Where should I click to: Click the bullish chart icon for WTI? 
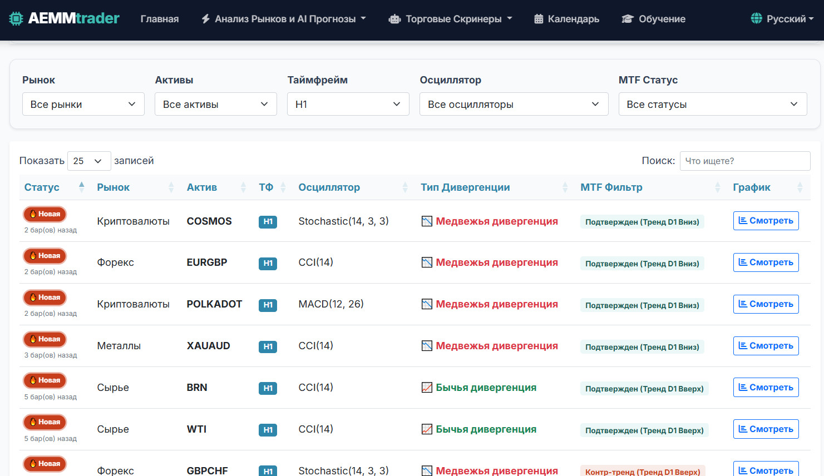[x=427, y=429]
